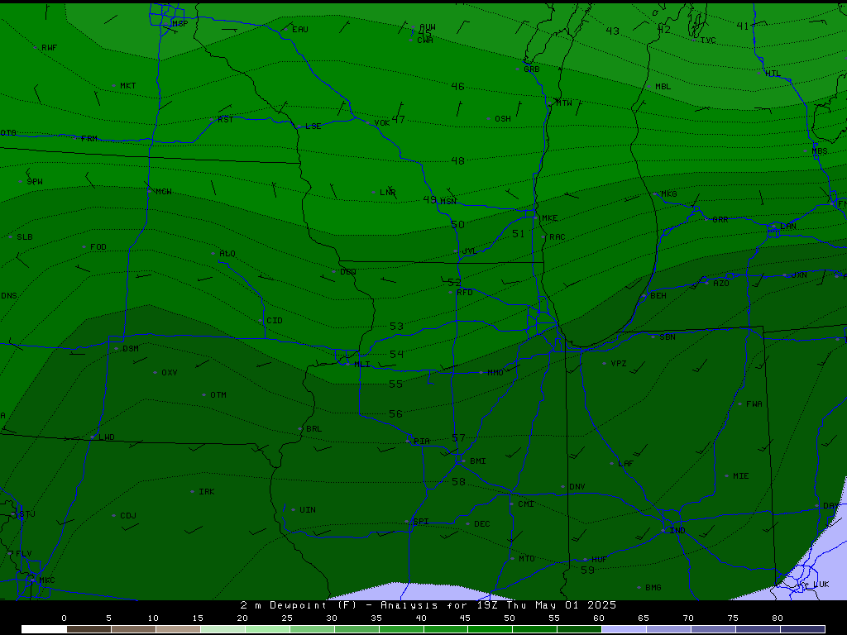This screenshot has height=635, width=847.
Task: Pick the SPI station label
Action: tap(421, 521)
